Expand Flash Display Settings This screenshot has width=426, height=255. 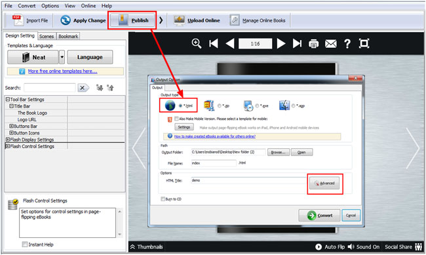point(8,140)
